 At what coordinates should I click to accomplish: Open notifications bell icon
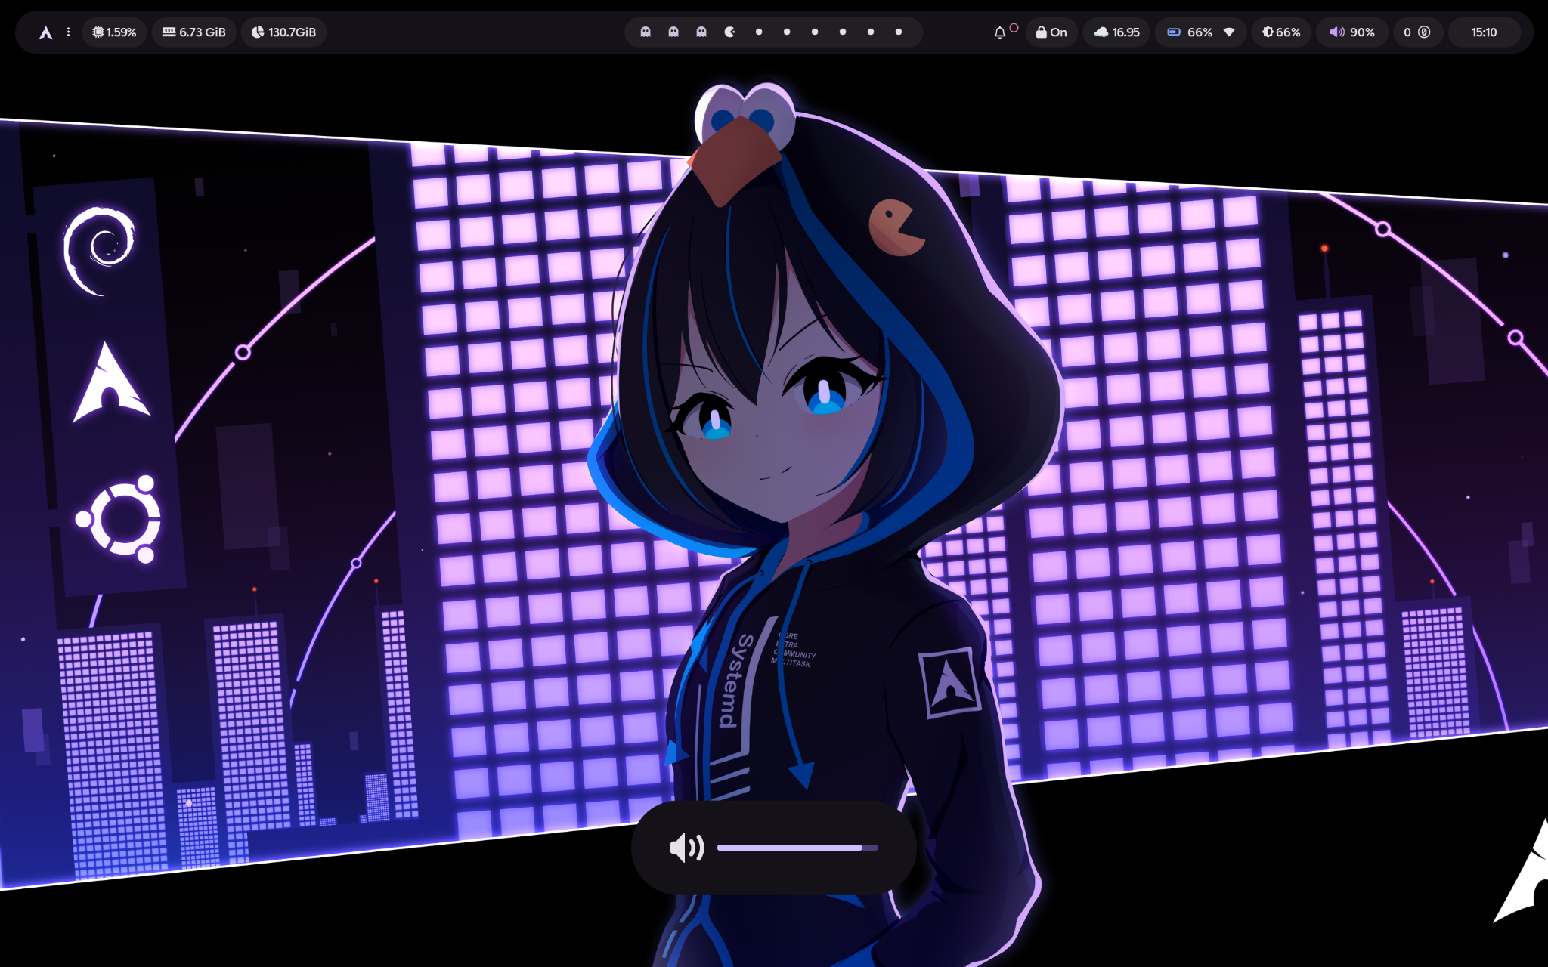1000,32
